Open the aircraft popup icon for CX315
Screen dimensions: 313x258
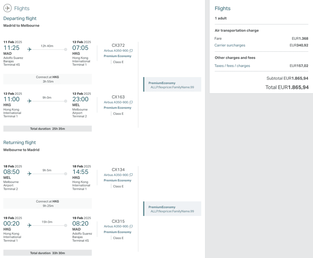(x=131, y=226)
